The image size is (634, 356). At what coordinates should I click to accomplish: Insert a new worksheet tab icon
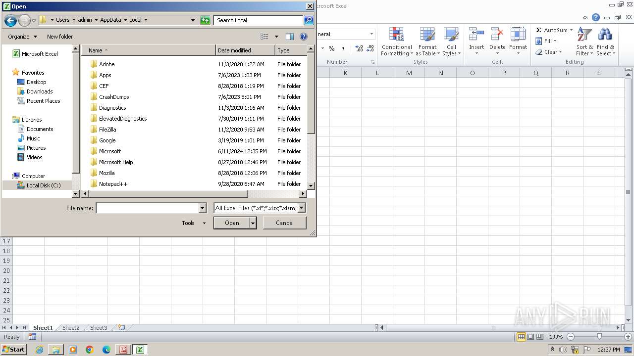pyautogui.click(x=121, y=327)
